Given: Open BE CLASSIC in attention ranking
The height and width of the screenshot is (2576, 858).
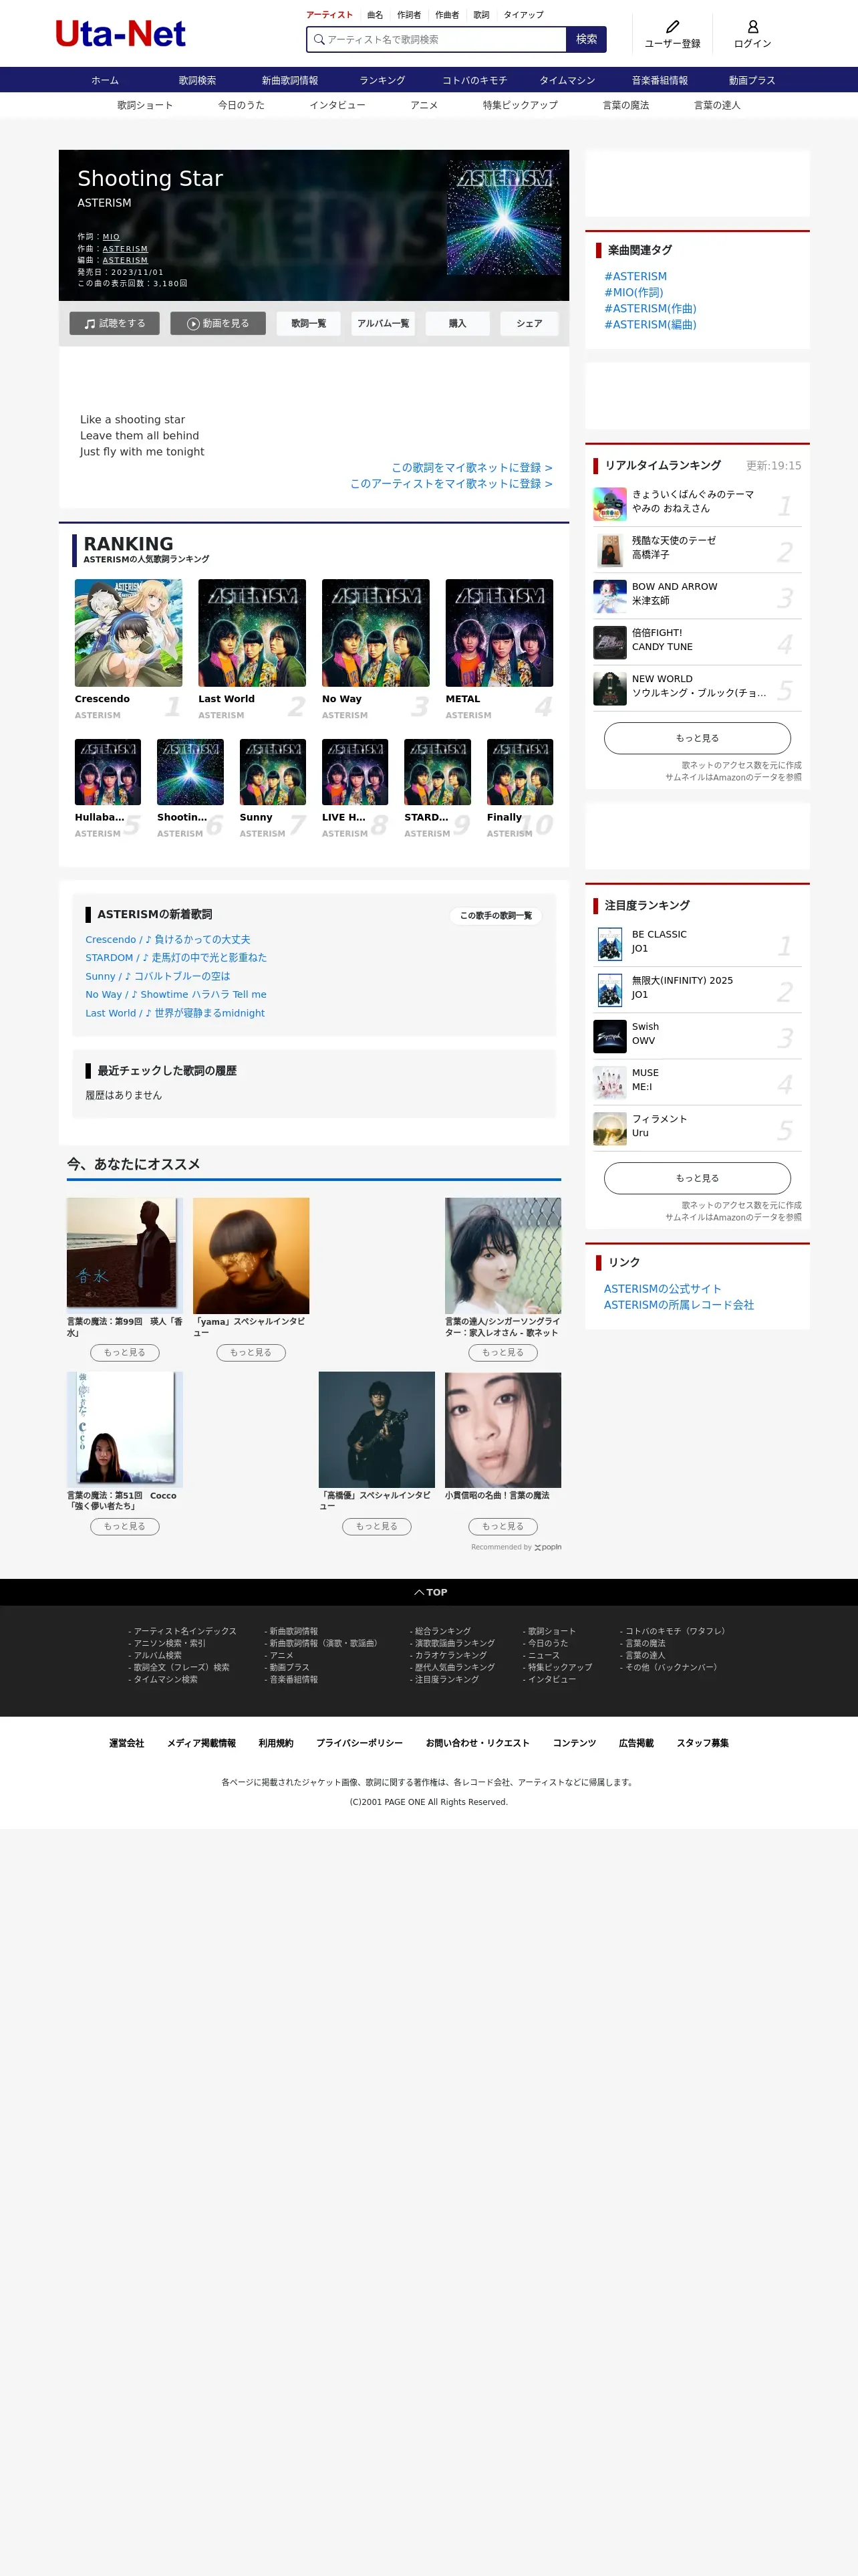Looking at the screenshot, I should coord(697,944).
